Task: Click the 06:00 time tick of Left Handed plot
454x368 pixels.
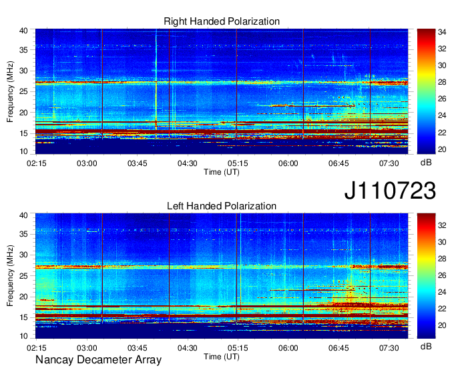Action: 288,348
